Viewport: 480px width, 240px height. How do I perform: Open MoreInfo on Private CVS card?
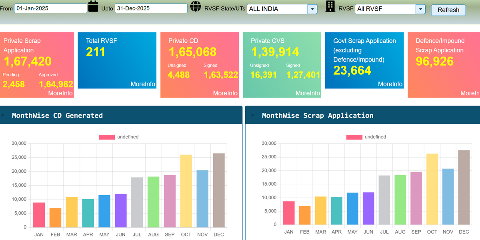click(308, 93)
